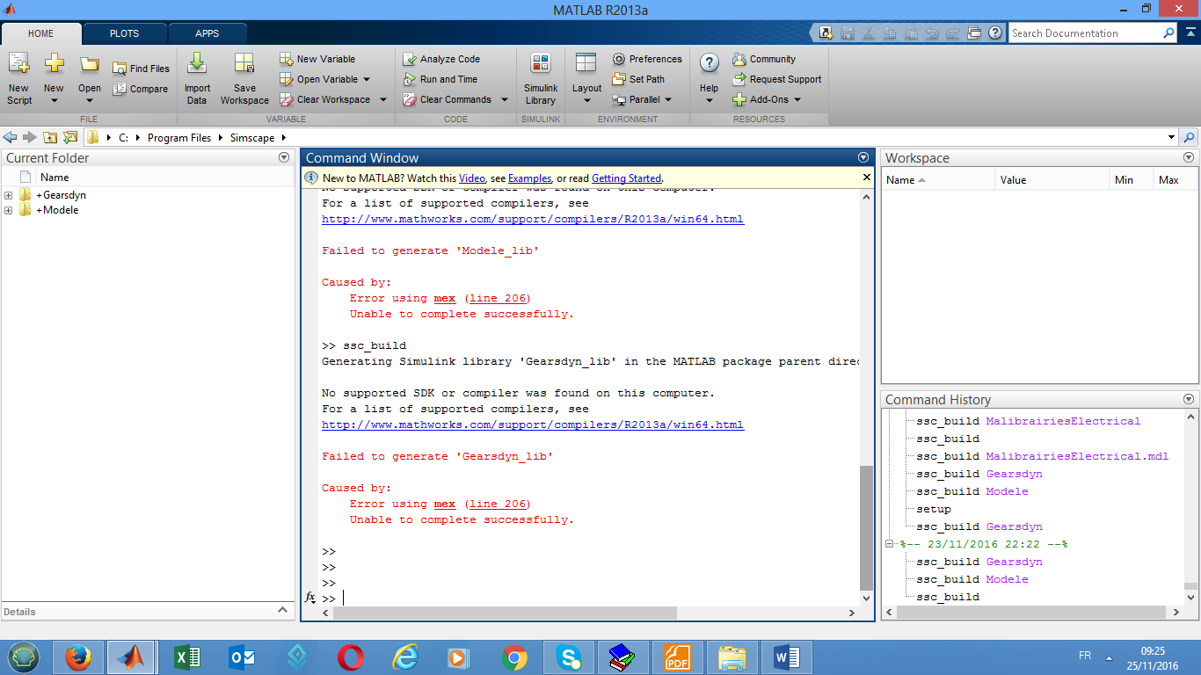Click the Open file button
Viewport: 1201px width, 675px height.
click(90, 78)
